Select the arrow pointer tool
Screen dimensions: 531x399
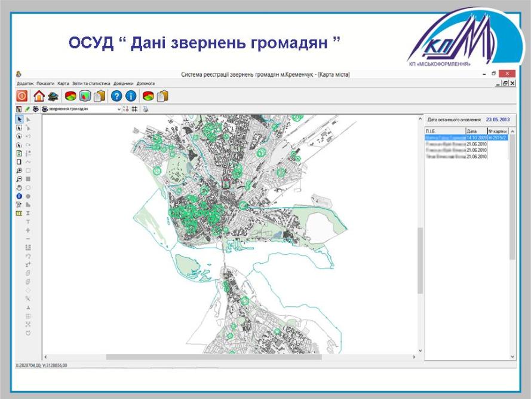tap(19, 120)
